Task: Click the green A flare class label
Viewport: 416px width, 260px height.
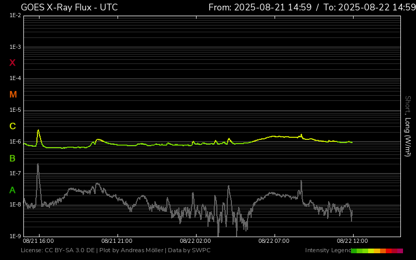Action: [x=12, y=190]
